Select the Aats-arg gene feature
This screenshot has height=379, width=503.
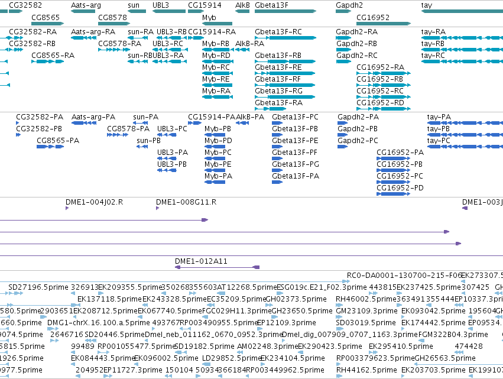tap(83, 11)
